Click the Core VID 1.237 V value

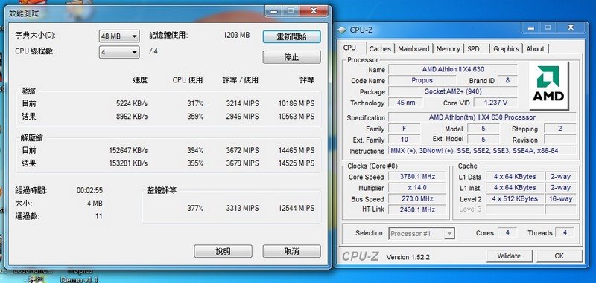tap(495, 103)
